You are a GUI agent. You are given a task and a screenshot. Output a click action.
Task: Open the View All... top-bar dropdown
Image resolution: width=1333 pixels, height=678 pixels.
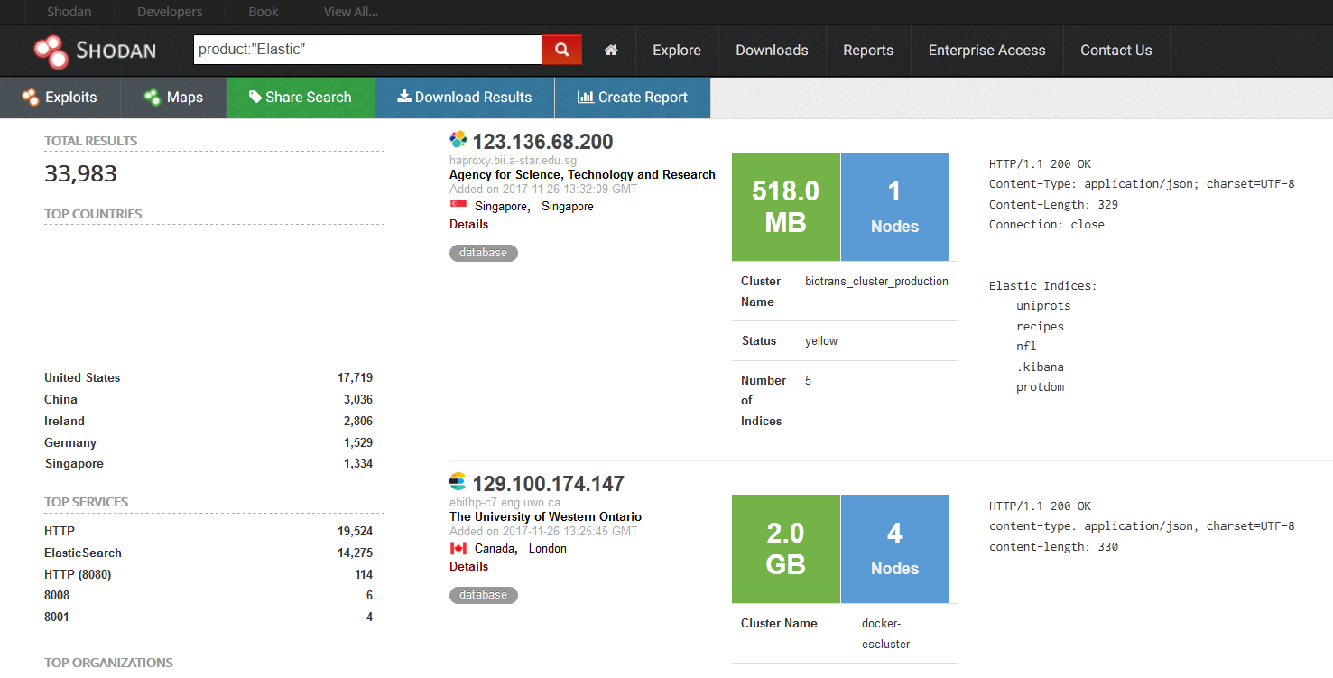(351, 12)
